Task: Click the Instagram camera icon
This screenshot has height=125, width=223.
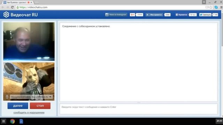Action: click(x=107, y=15)
